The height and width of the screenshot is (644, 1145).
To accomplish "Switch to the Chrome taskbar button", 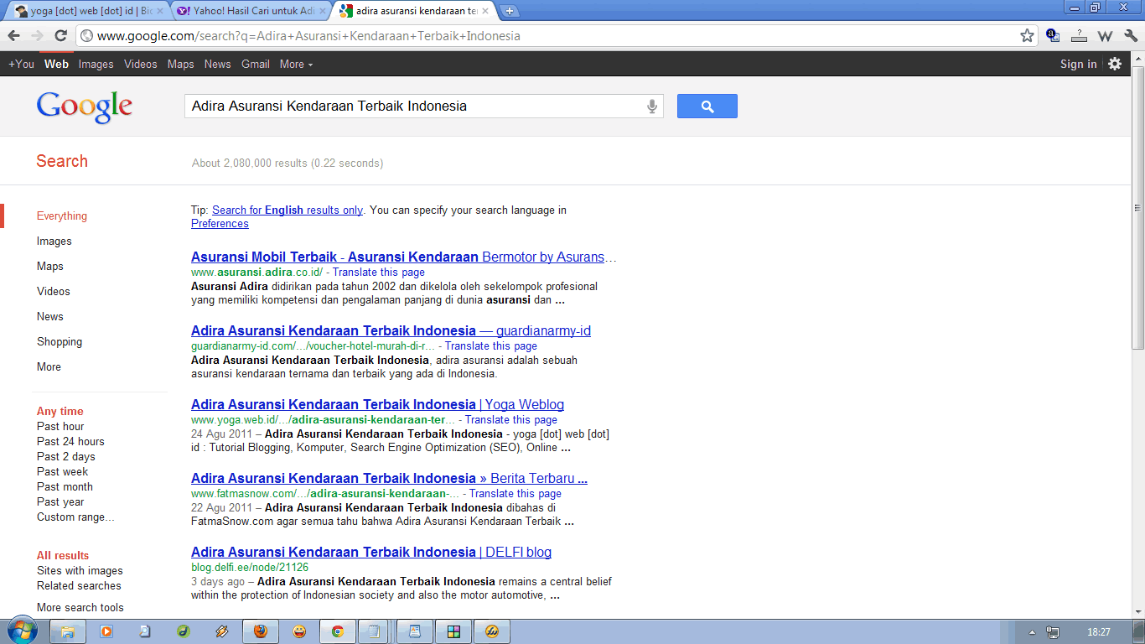I will coord(338,631).
